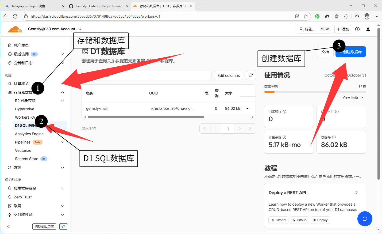The image size is (382, 234).
Task: Click the refresh database list icon
Action: (251, 76)
